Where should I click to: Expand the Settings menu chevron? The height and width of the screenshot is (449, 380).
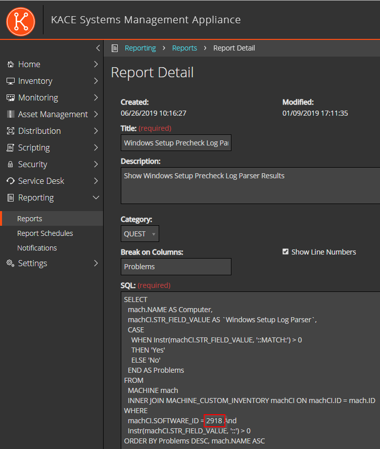(x=96, y=263)
